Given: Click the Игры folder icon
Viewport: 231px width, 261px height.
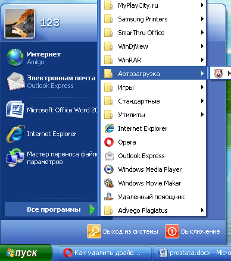Looking at the screenshot, I should pos(108,87).
